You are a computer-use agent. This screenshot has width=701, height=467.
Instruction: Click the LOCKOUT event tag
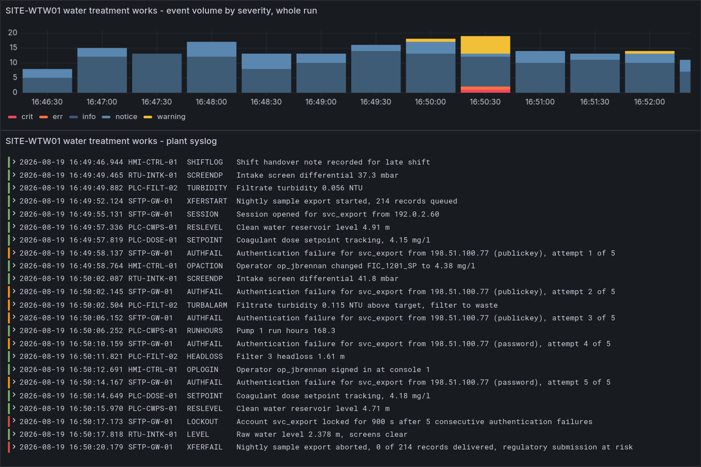point(202,421)
